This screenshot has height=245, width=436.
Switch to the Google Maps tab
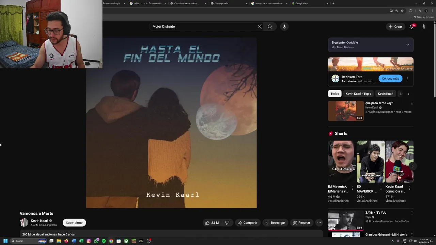(x=310, y=3)
